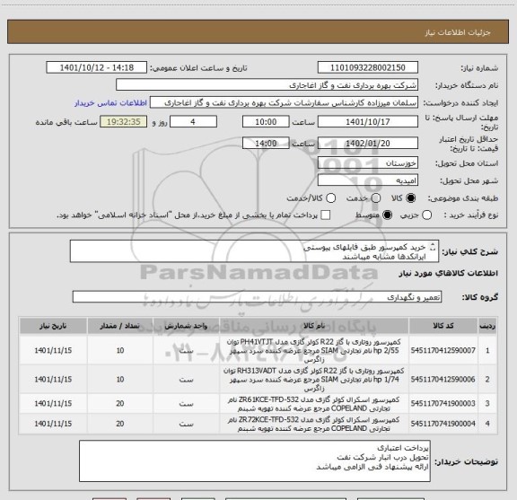Click the request creator name field
517x500 pixels.
pyautogui.click(x=284, y=102)
